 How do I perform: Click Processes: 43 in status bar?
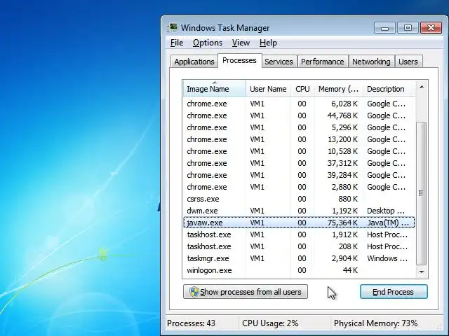[x=191, y=323]
